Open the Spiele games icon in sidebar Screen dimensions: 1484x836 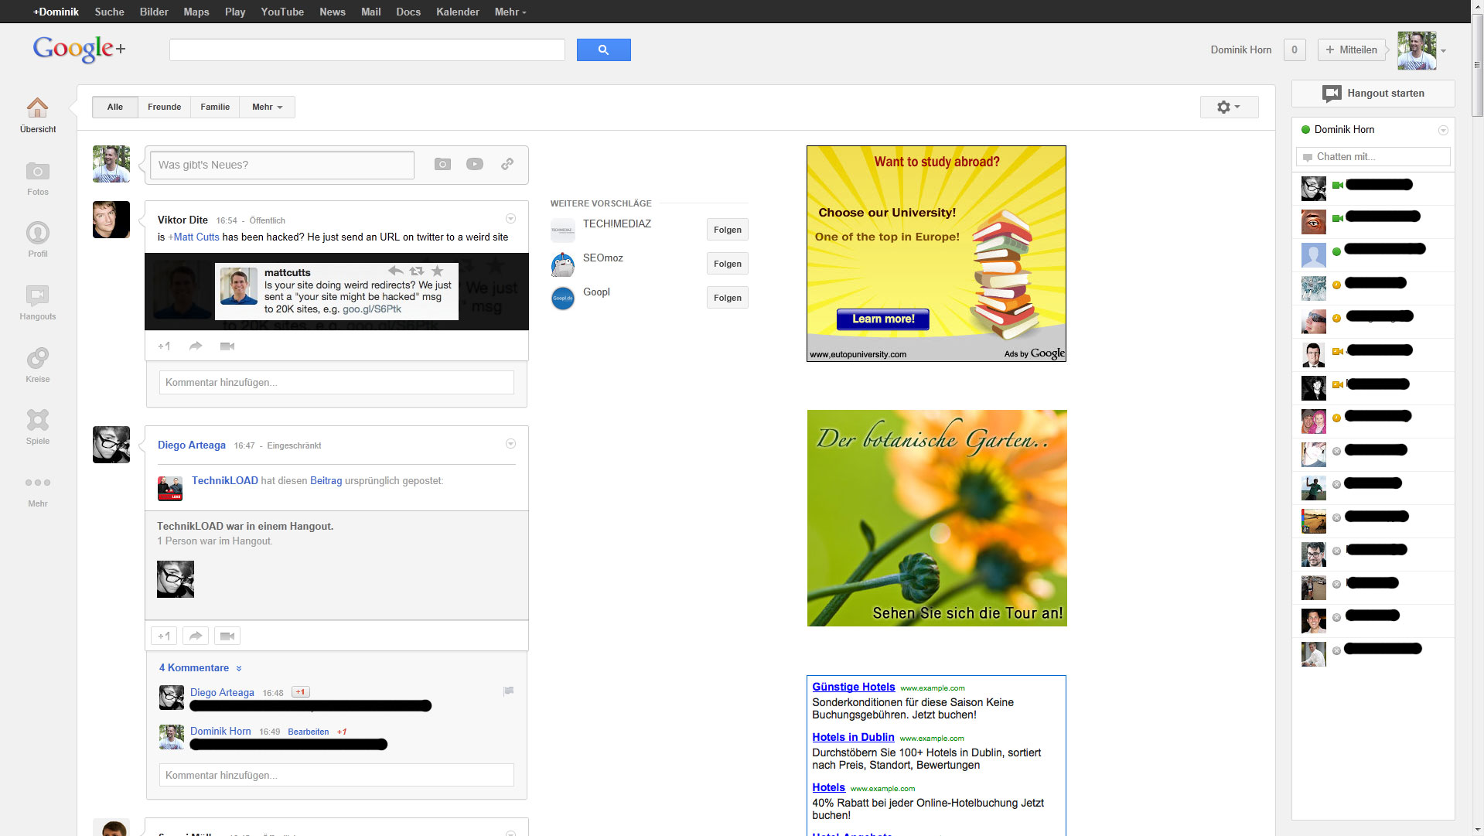coord(37,420)
